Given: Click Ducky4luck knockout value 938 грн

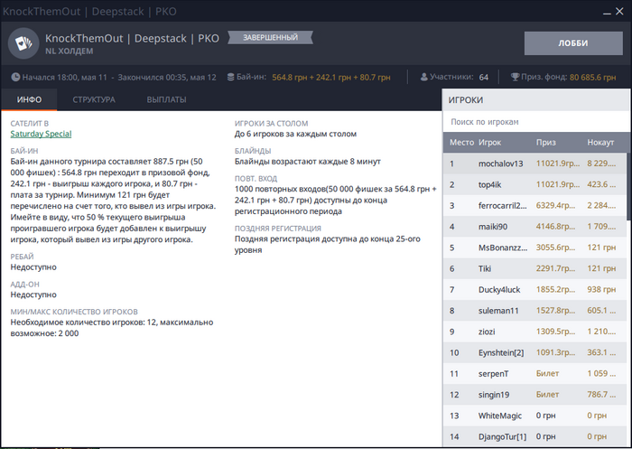Looking at the screenshot, I should 601,290.
